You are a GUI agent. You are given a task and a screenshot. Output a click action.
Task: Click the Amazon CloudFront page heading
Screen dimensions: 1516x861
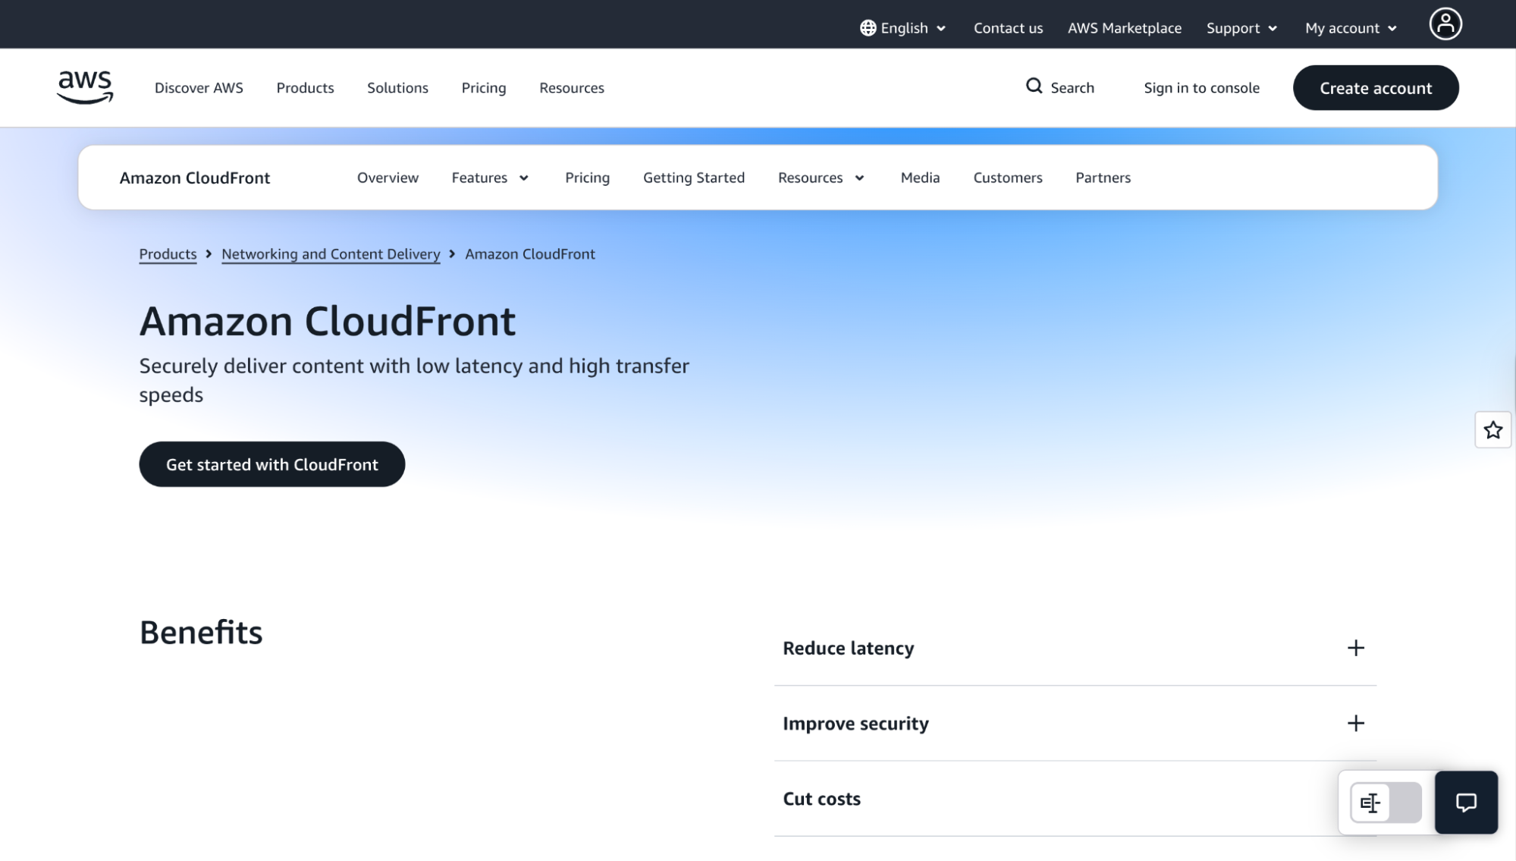point(328,321)
